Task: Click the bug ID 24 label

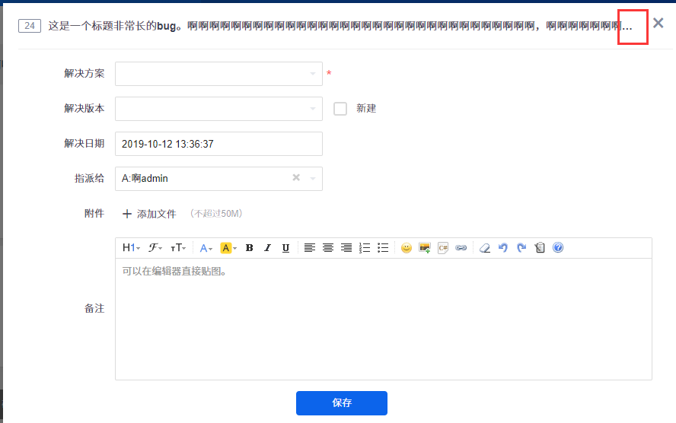Action: point(30,26)
